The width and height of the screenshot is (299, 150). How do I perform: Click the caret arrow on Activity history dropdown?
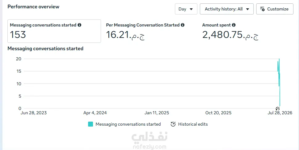(x=248, y=9)
